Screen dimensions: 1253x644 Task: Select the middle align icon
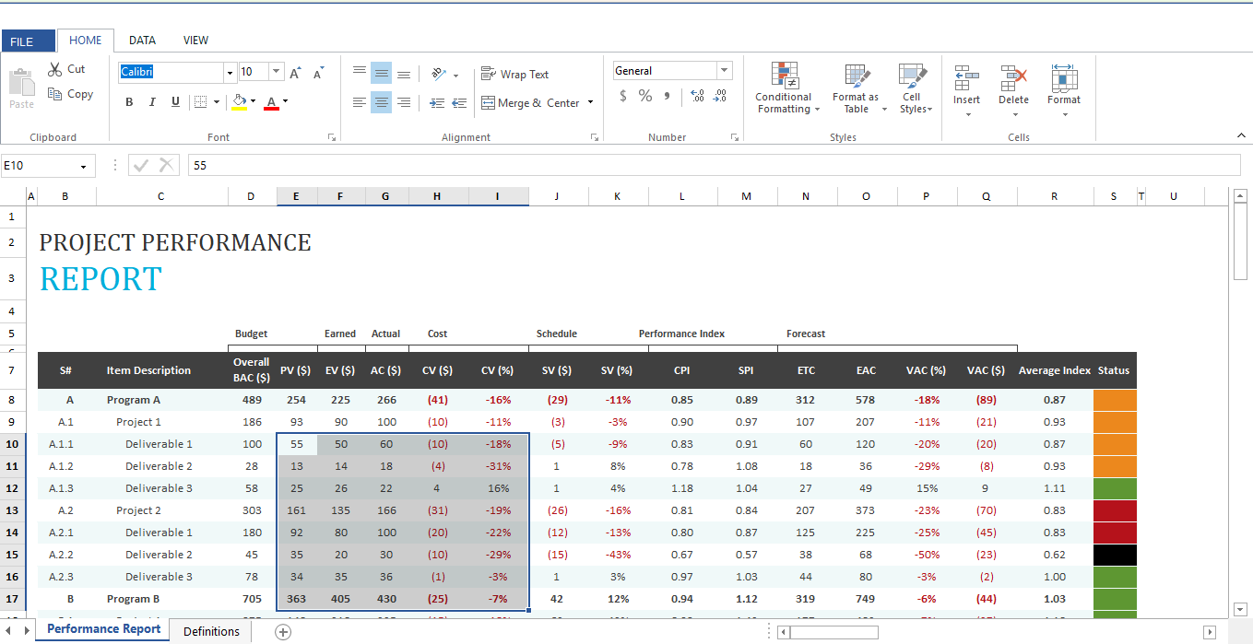382,74
